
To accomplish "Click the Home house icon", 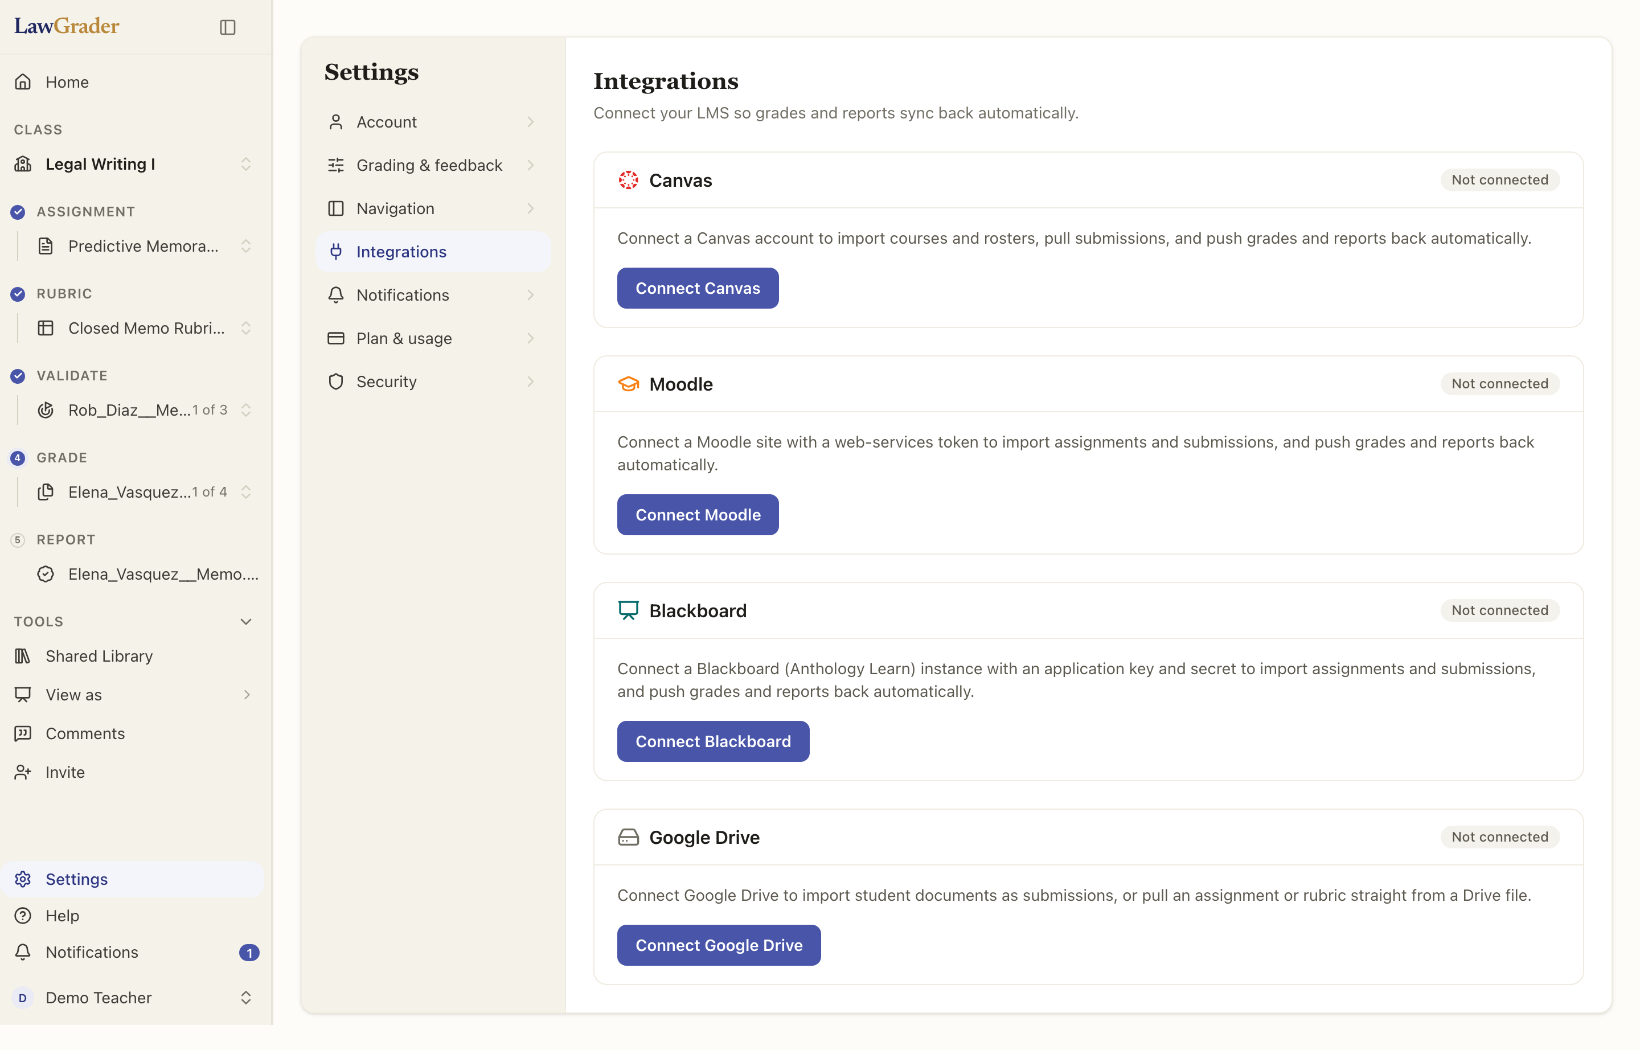I will 23,82.
